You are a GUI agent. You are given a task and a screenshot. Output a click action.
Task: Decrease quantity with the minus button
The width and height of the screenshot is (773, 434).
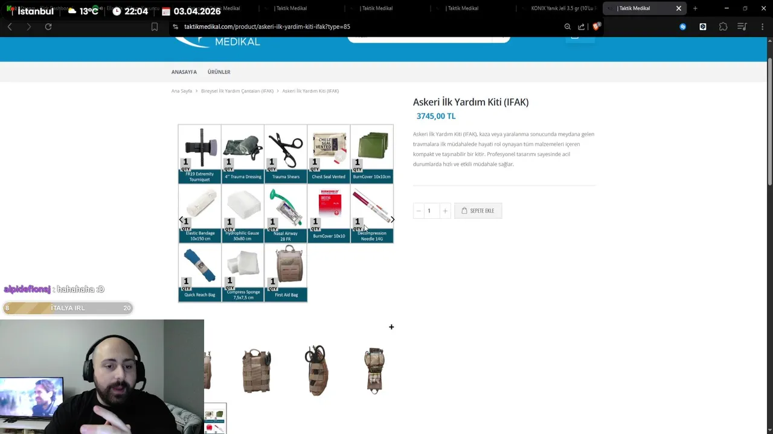tap(419, 210)
